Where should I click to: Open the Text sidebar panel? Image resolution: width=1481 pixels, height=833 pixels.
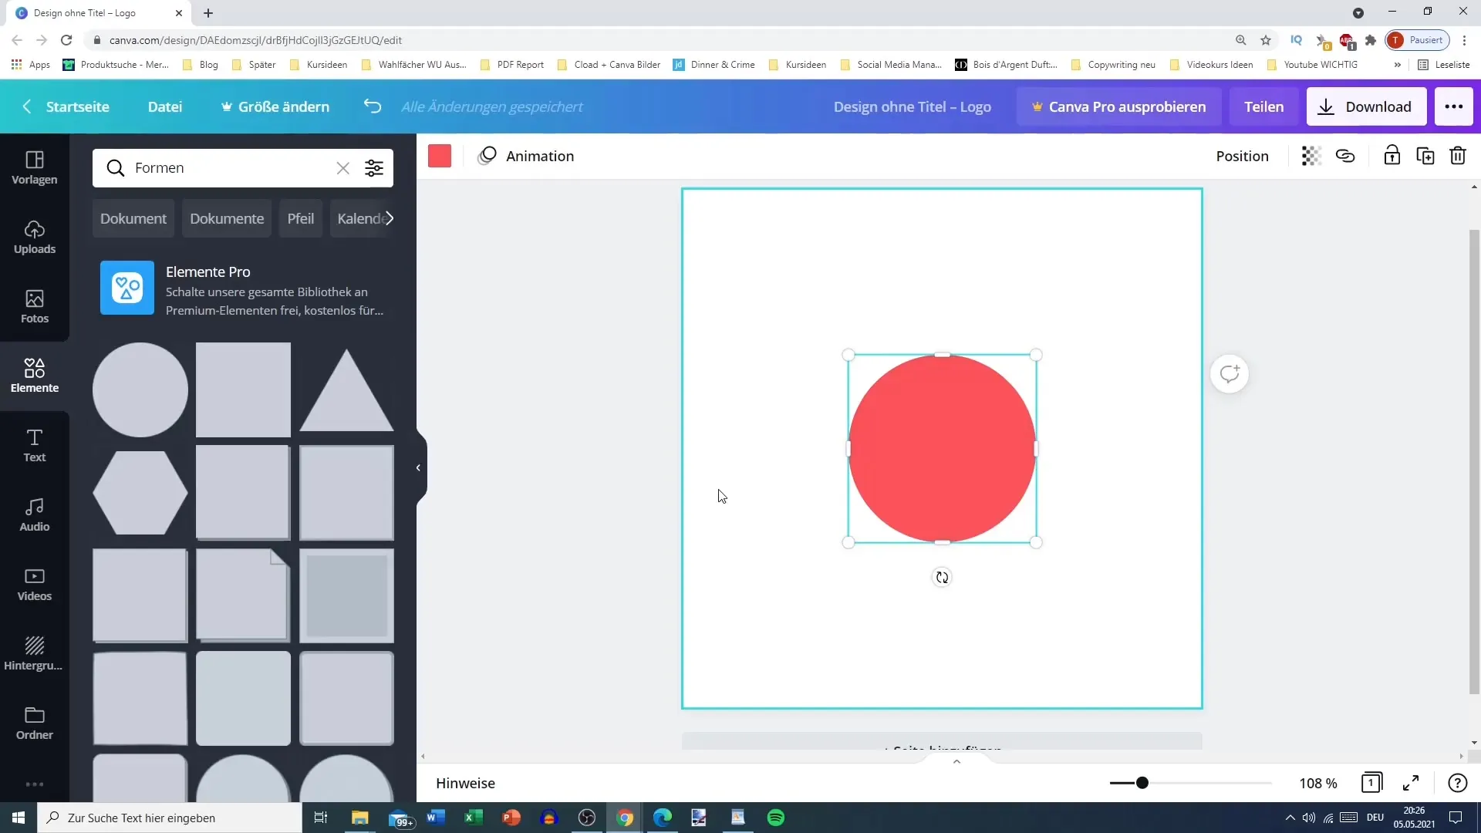click(x=34, y=445)
